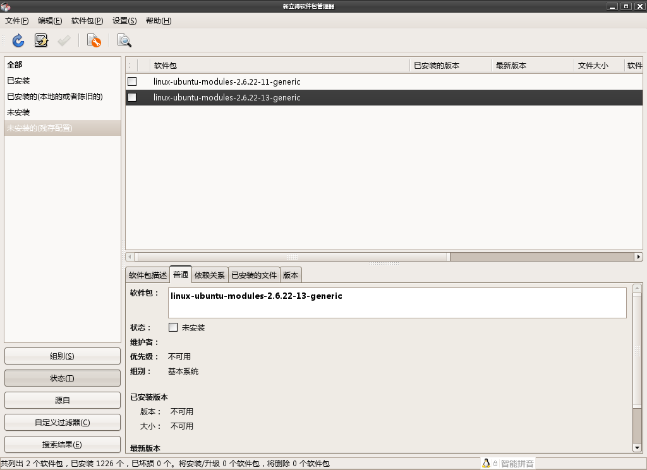Select the 已安装的(本地的或者陈旧的) filter

(x=63, y=97)
